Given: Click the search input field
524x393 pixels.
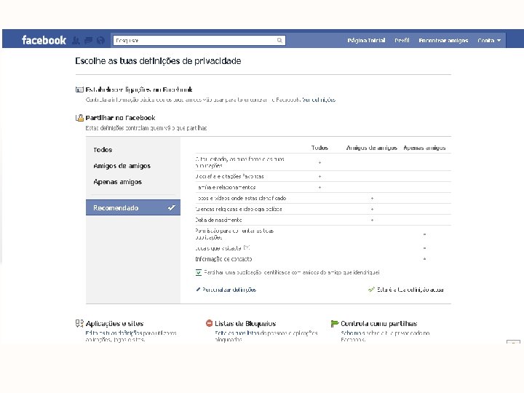Looking at the screenshot, I should point(199,41).
